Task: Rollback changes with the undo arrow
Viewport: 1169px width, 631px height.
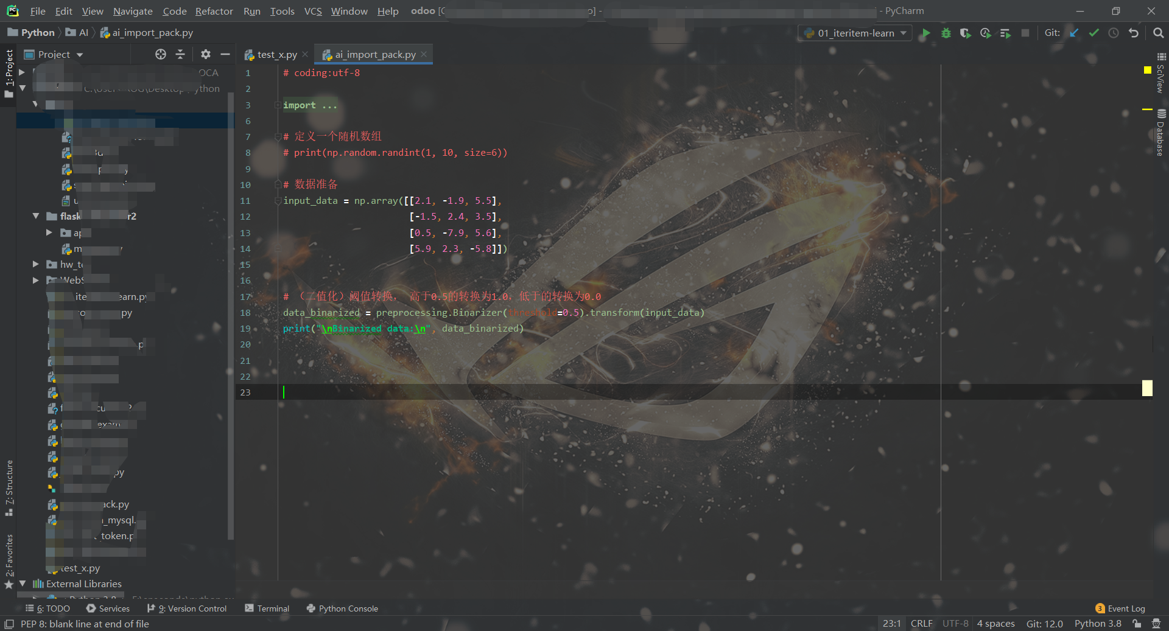Action: pos(1134,33)
